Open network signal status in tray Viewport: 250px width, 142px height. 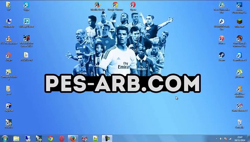point(230,139)
